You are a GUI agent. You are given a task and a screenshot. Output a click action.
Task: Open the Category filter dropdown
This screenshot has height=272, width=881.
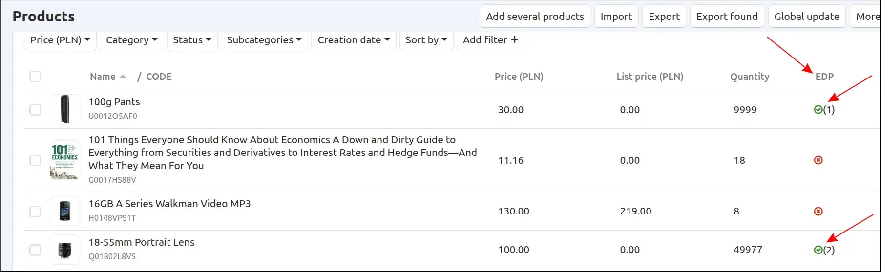click(x=131, y=40)
